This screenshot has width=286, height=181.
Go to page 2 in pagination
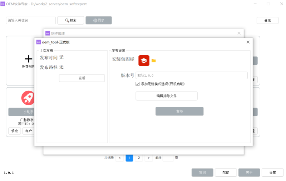click(139, 158)
